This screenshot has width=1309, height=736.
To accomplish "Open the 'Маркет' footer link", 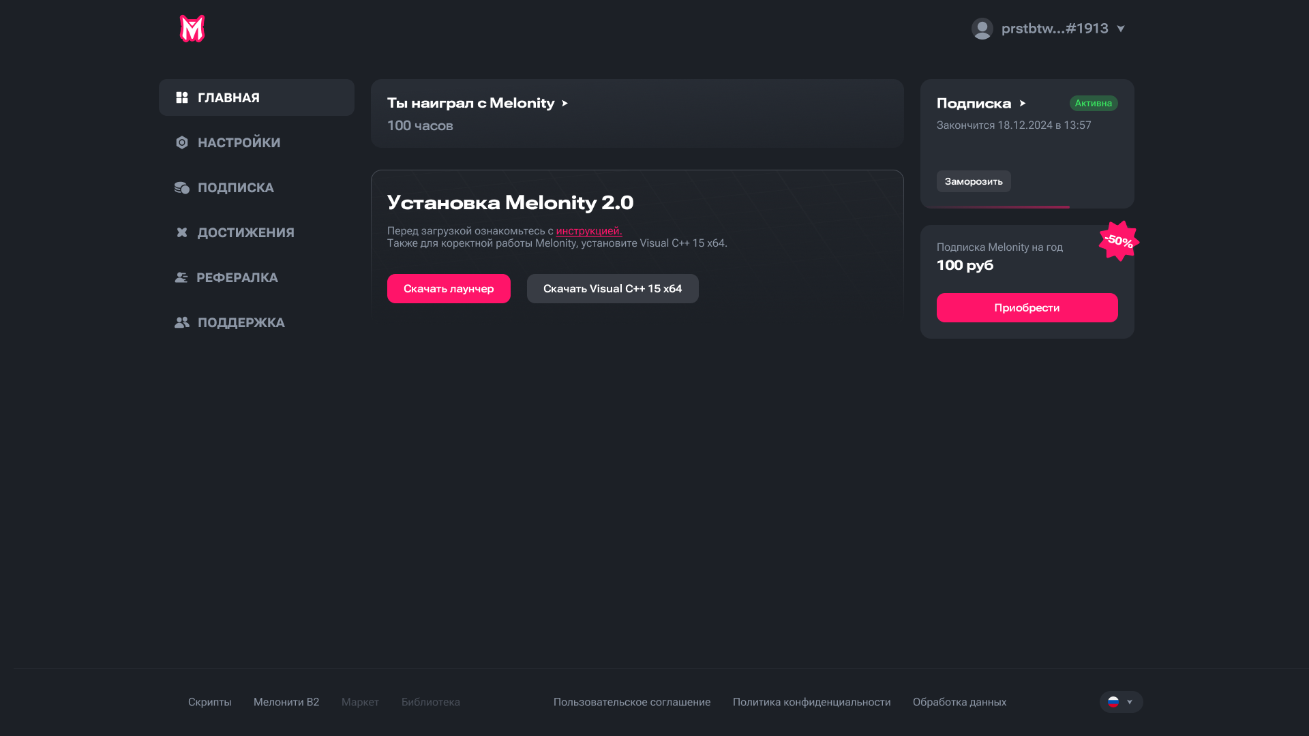I will click(x=360, y=702).
